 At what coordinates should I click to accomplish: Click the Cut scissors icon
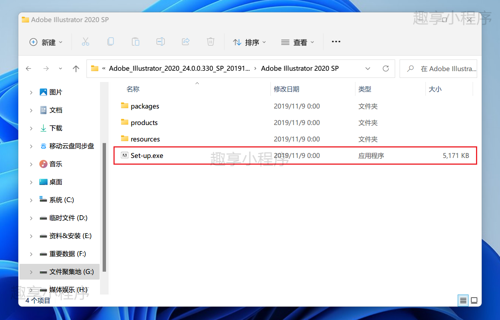click(x=85, y=42)
